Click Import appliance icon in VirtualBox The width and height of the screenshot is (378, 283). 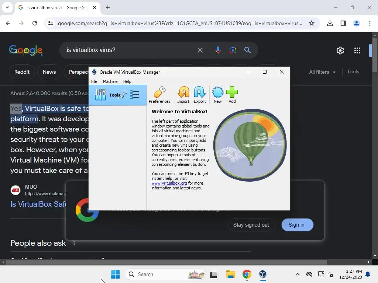pyautogui.click(x=183, y=95)
